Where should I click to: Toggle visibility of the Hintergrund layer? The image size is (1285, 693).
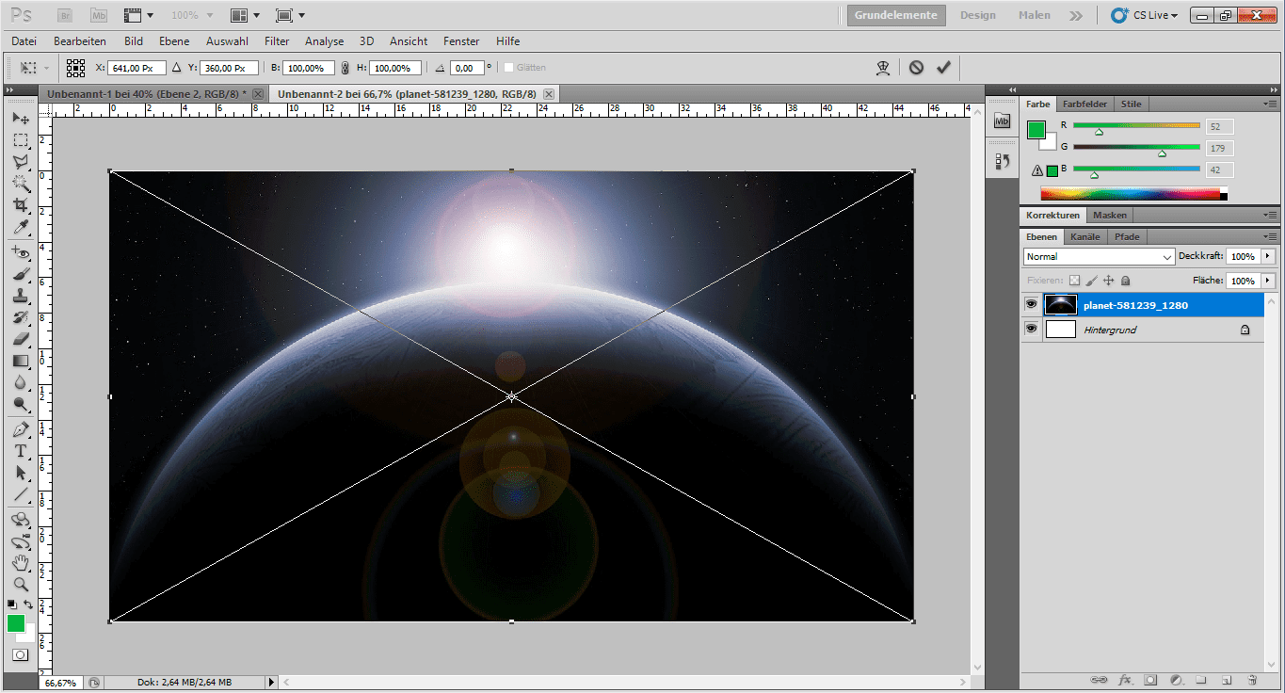pyautogui.click(x=1031, y=330)
